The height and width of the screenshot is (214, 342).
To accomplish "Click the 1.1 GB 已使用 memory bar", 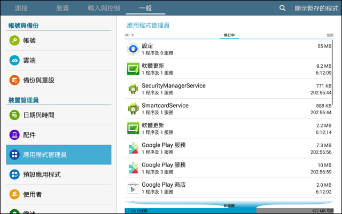I will 190,211.
